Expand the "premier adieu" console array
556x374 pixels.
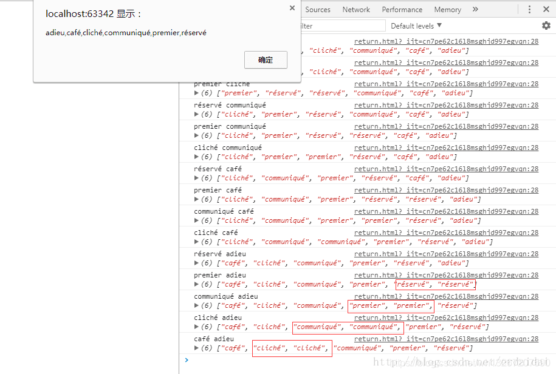point(196,284)
